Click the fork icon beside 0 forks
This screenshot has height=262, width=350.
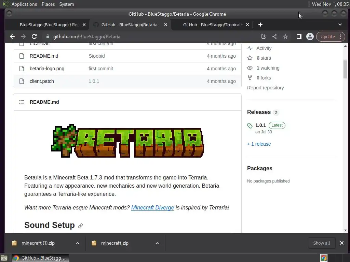point(250,78)
